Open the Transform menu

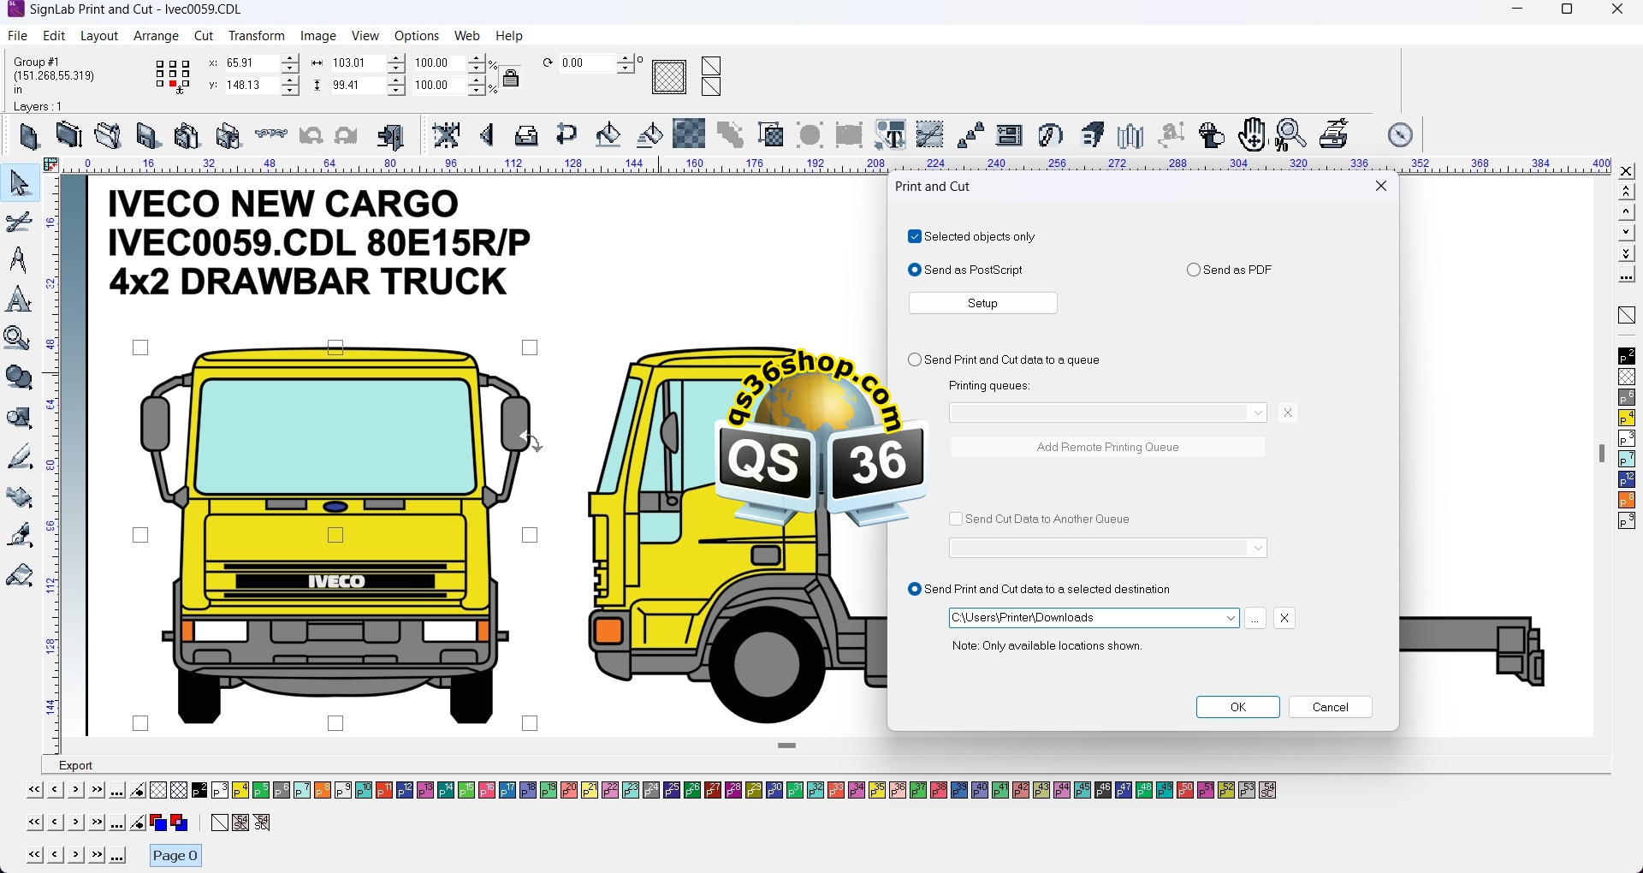[256, 36]
